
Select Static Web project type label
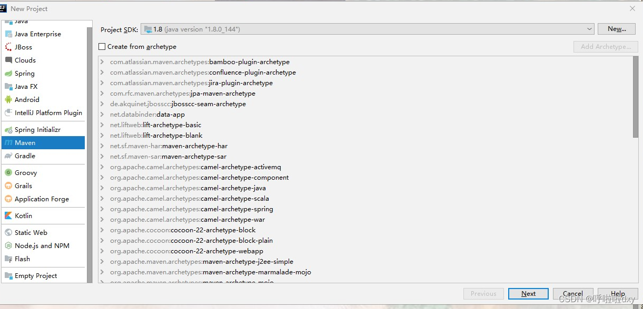31,232
